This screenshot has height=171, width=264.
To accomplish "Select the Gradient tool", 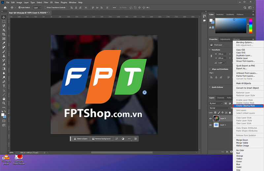I will pyautogui.click(x=4, y=69).
